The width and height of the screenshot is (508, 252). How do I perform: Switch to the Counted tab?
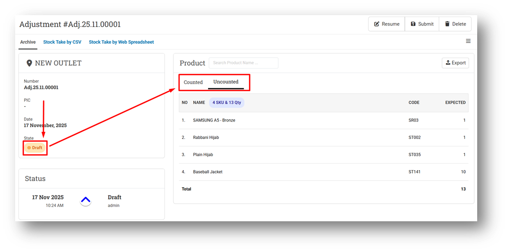pos(193,82)
